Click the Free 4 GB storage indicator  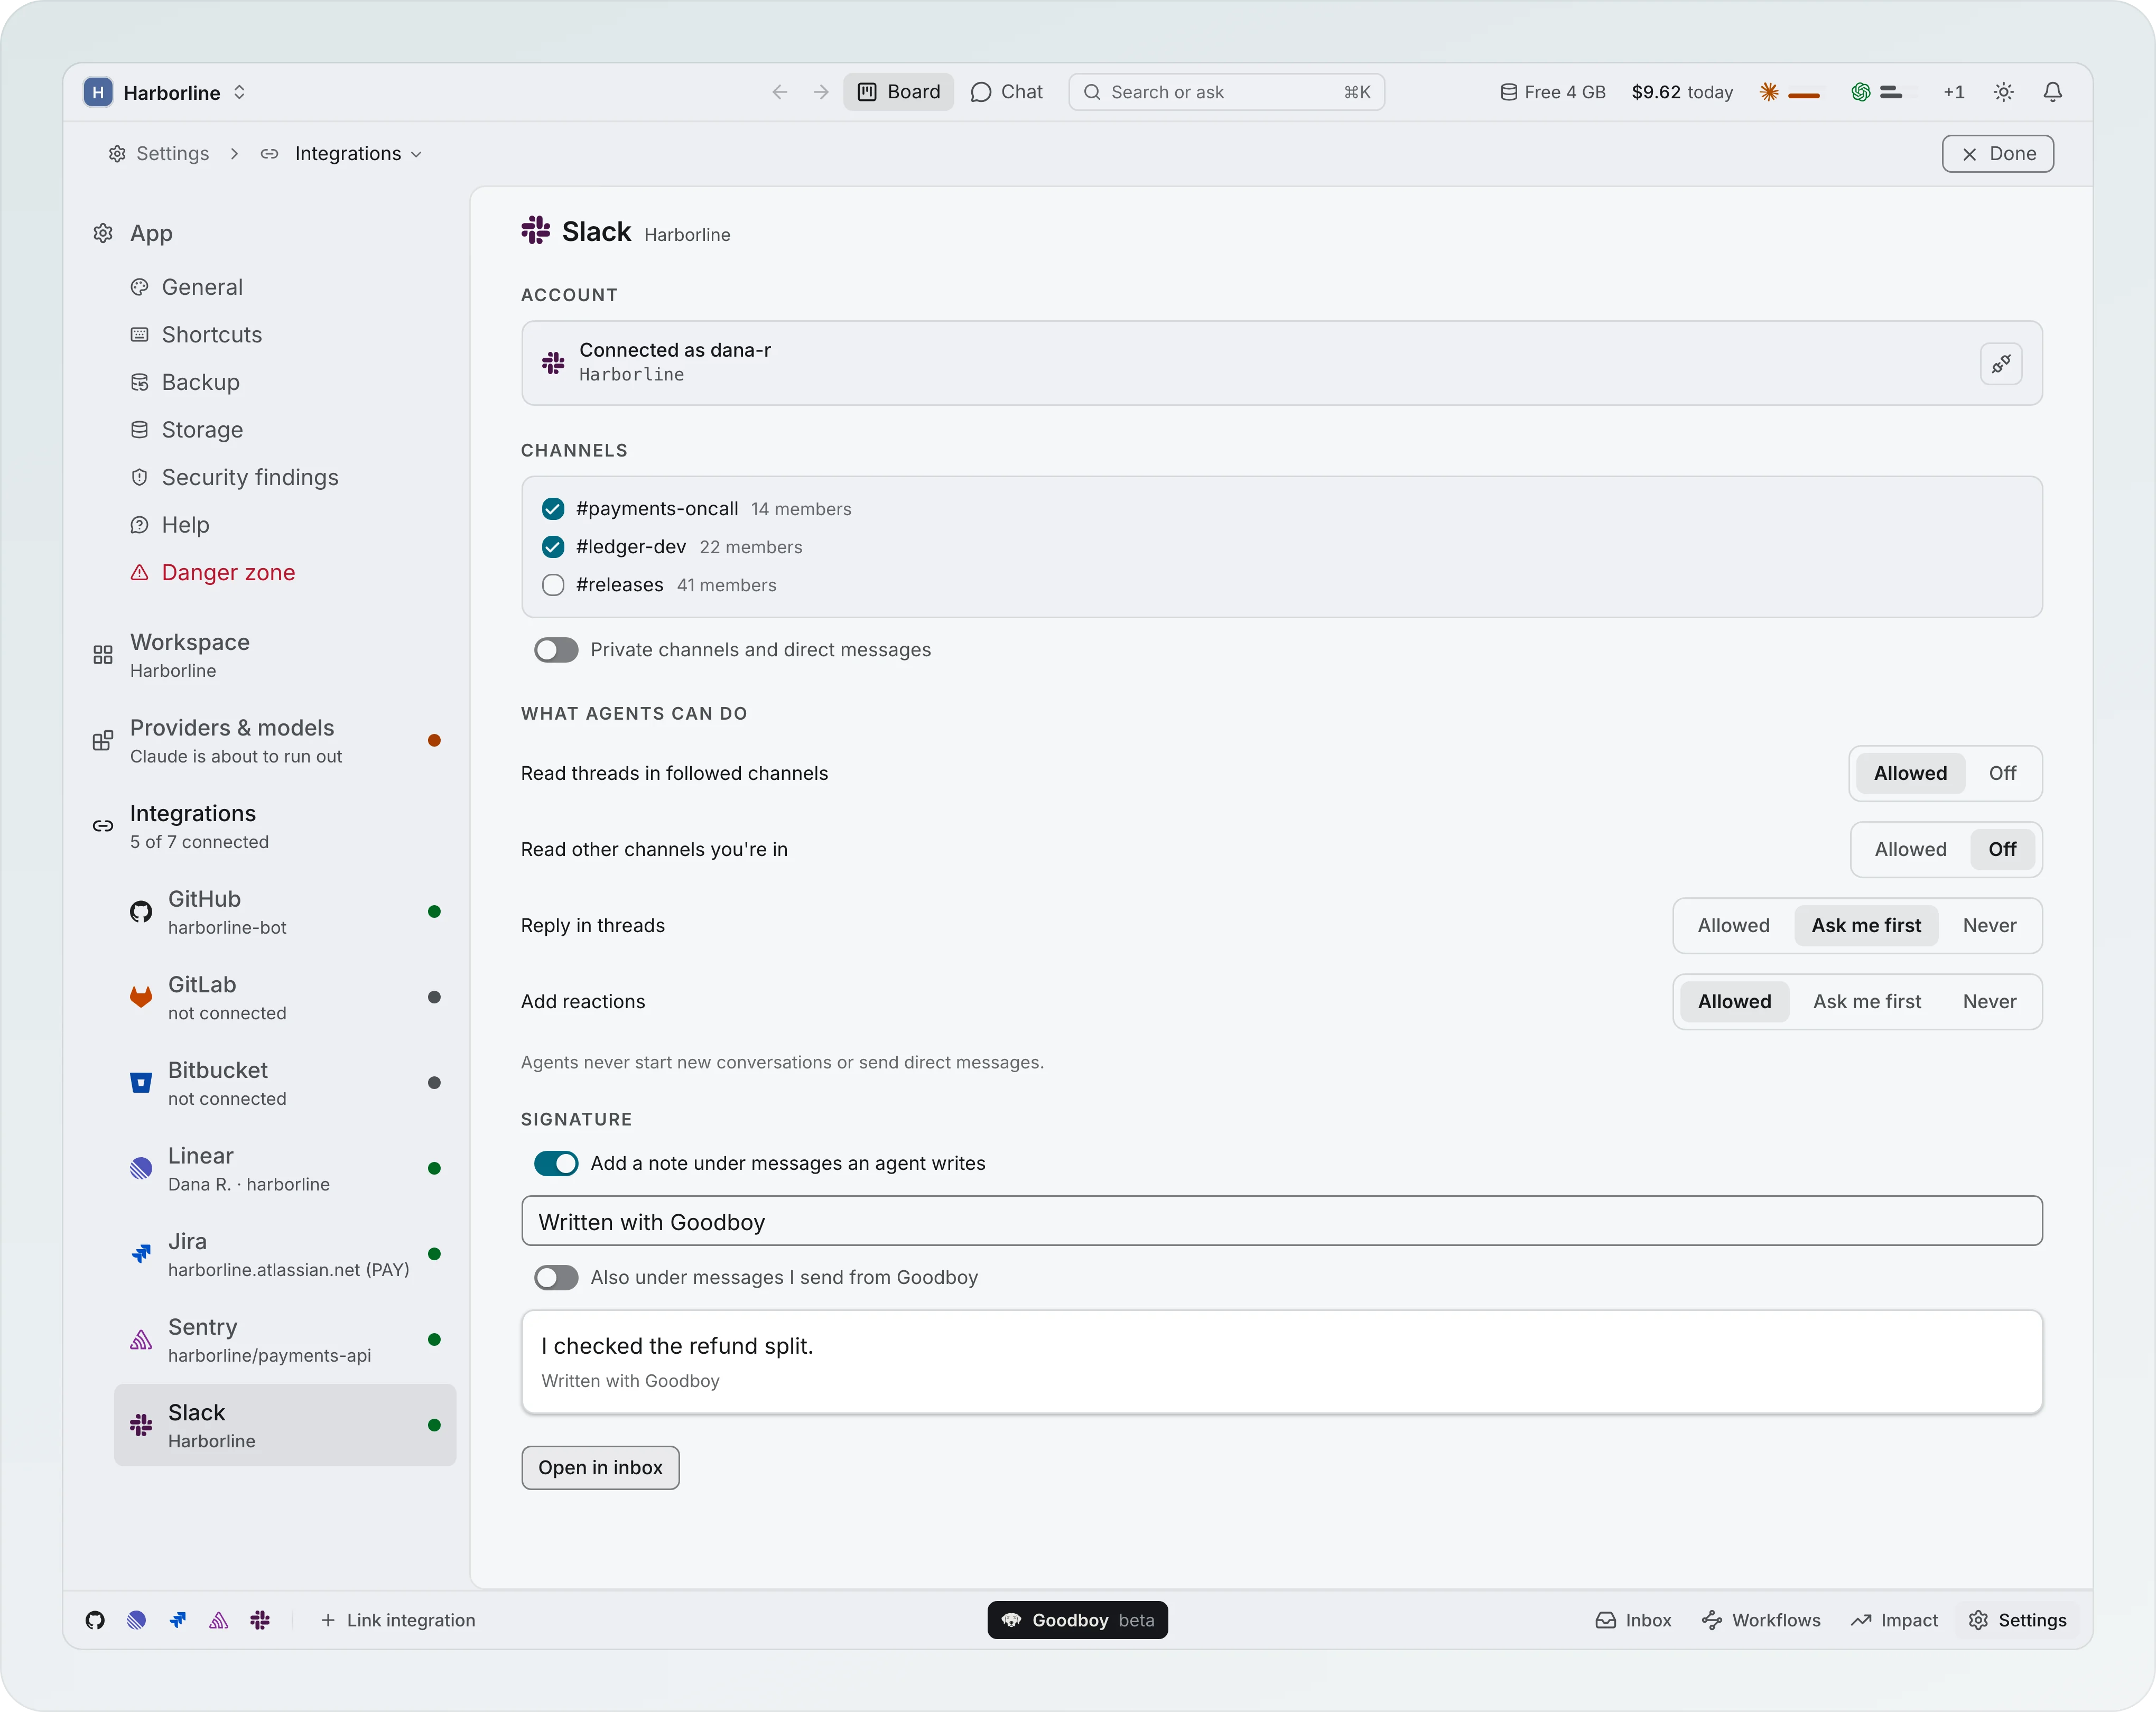[1553, 92]
